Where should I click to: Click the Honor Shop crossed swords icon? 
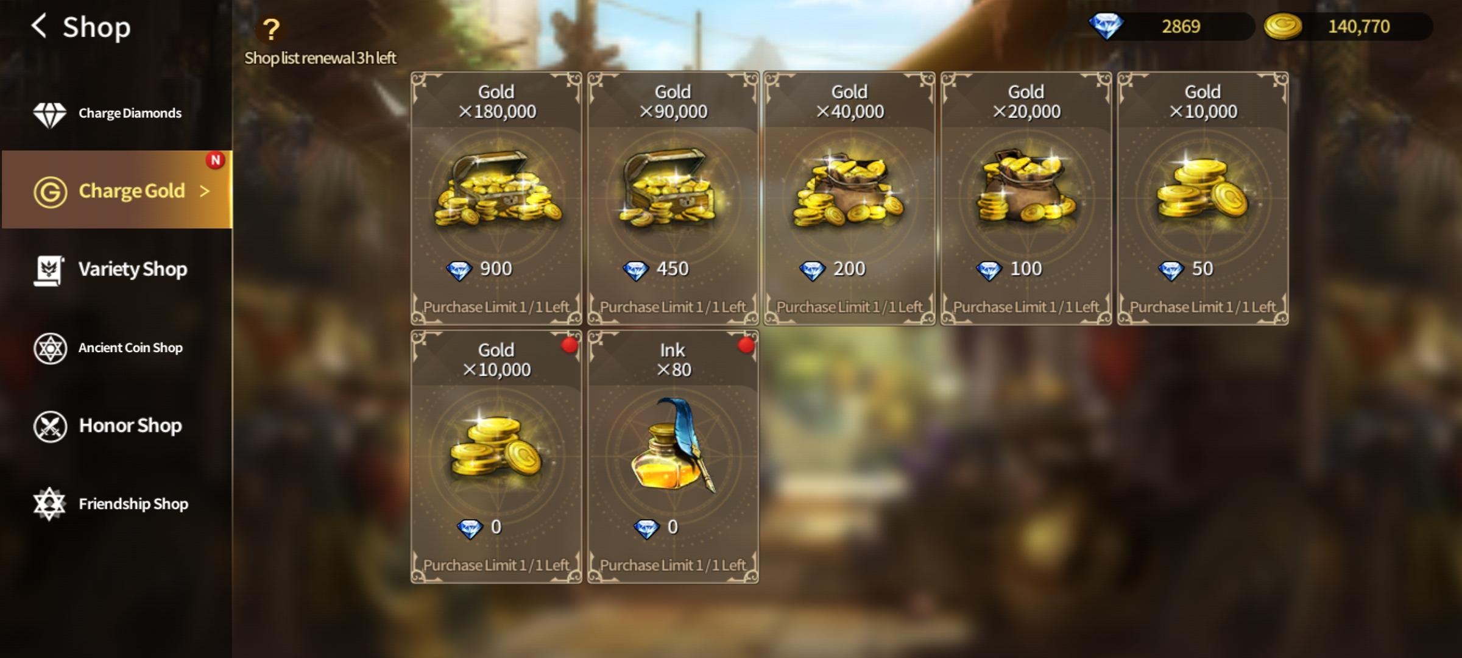(x=50, y=426)
